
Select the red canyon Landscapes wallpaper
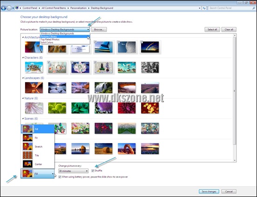click(34, 88)
